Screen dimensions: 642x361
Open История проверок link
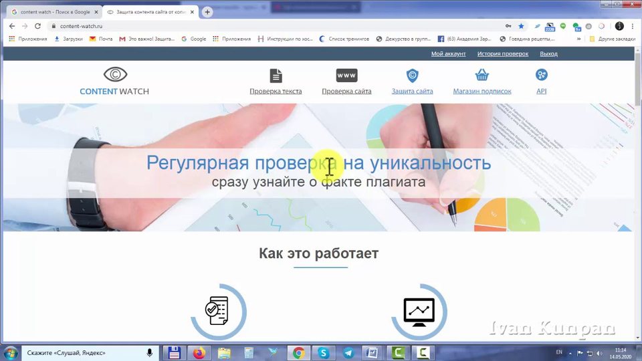(503, 53)
